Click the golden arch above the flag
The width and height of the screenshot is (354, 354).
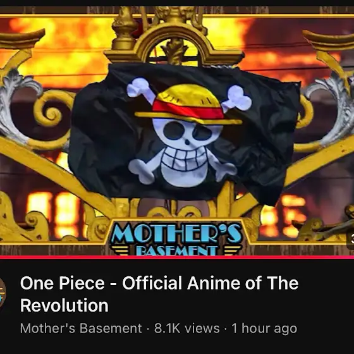[174, 42]
